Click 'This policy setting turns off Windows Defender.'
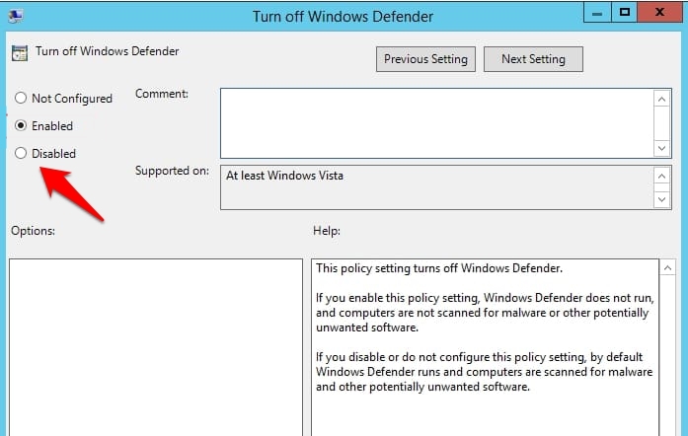 coord(439,268)
